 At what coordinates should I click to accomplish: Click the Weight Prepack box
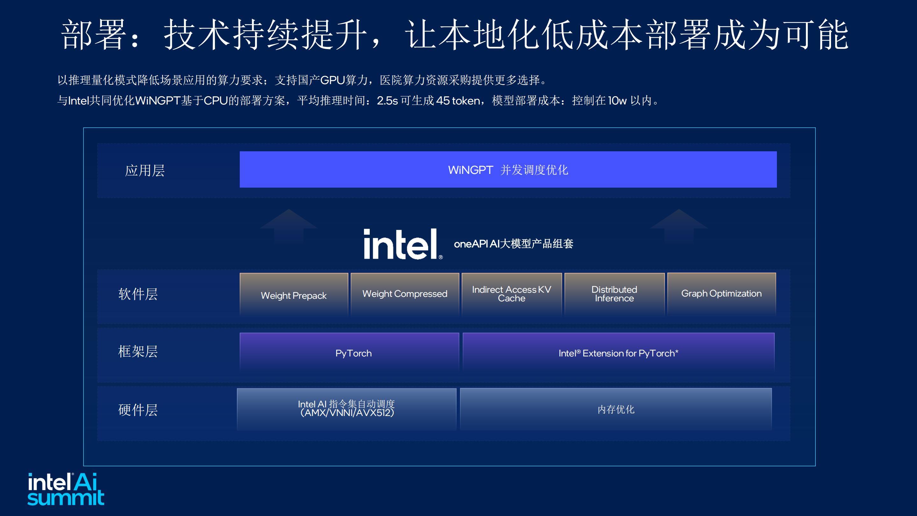(x=294, y=295)
